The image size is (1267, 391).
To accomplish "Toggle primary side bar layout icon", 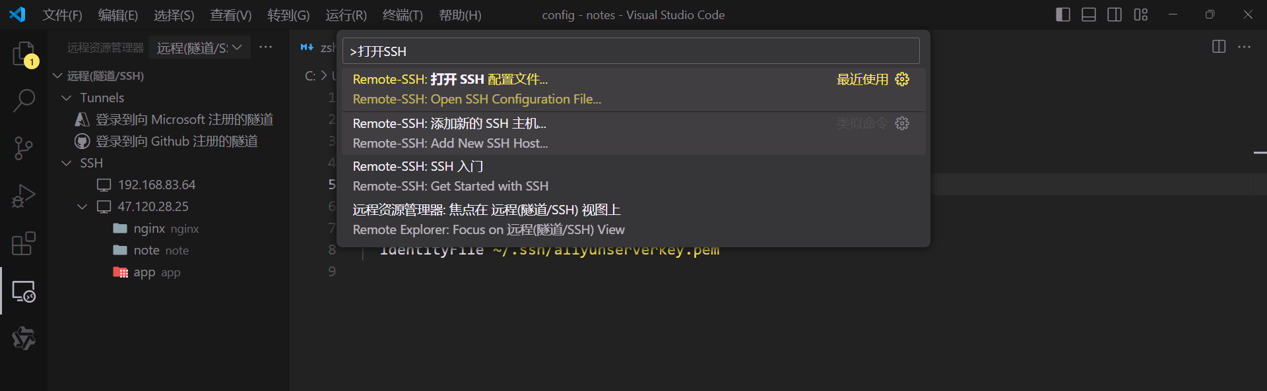I will point(1063,15).
